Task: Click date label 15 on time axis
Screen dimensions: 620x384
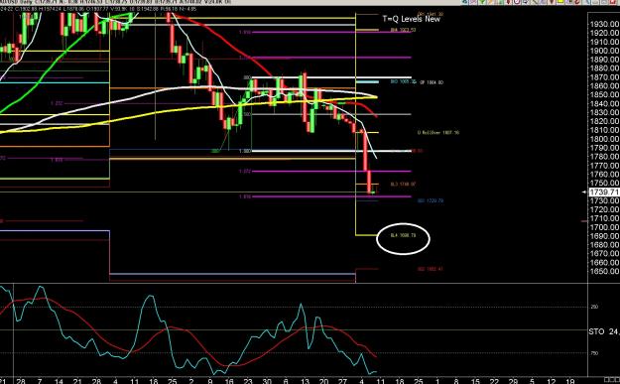Action: pos(475,381)
